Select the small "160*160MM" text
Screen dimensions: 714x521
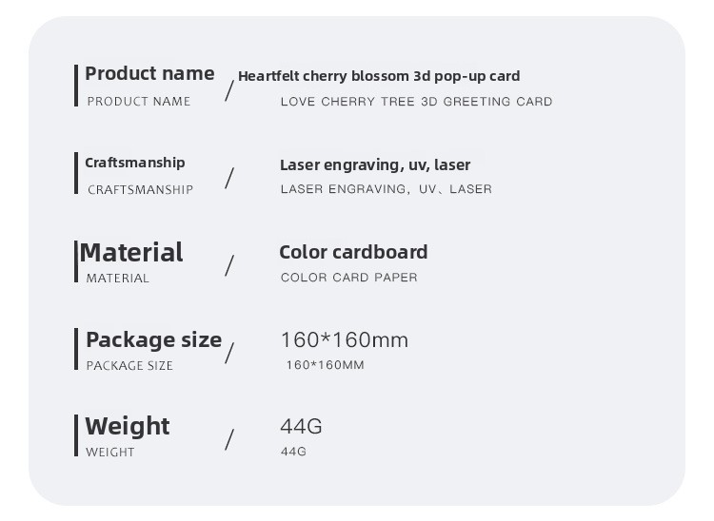tap(325, 365)
